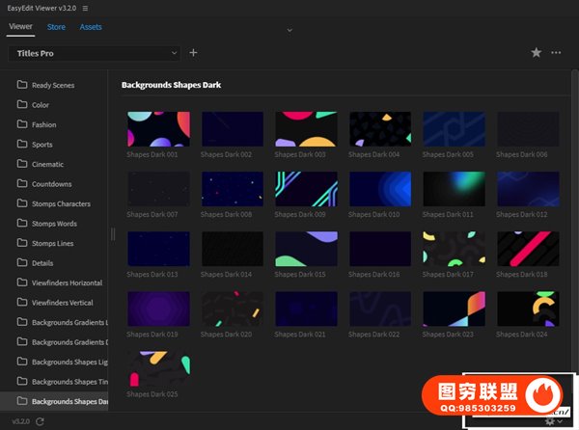Switch to the Assets tab
Image resolution: width=579 pixels, height=430 pixels.
point(91,27)
